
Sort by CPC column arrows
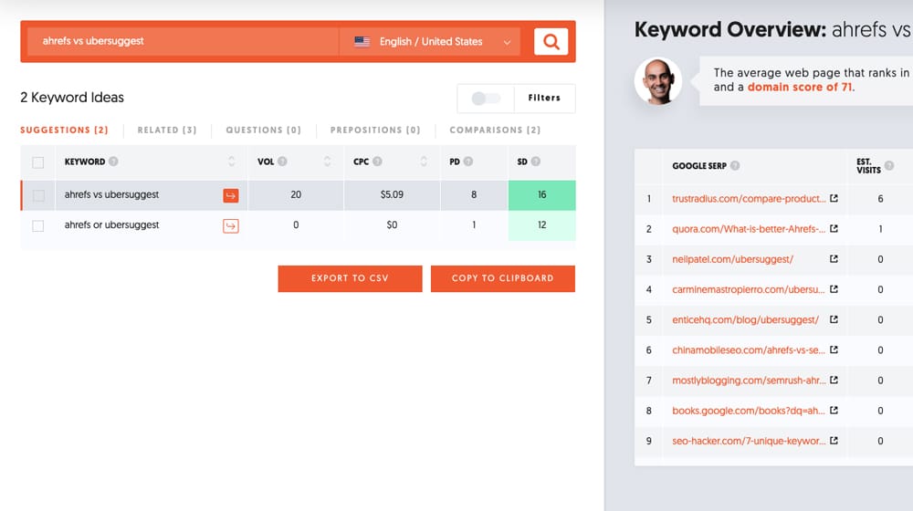(x=424, y=162)
